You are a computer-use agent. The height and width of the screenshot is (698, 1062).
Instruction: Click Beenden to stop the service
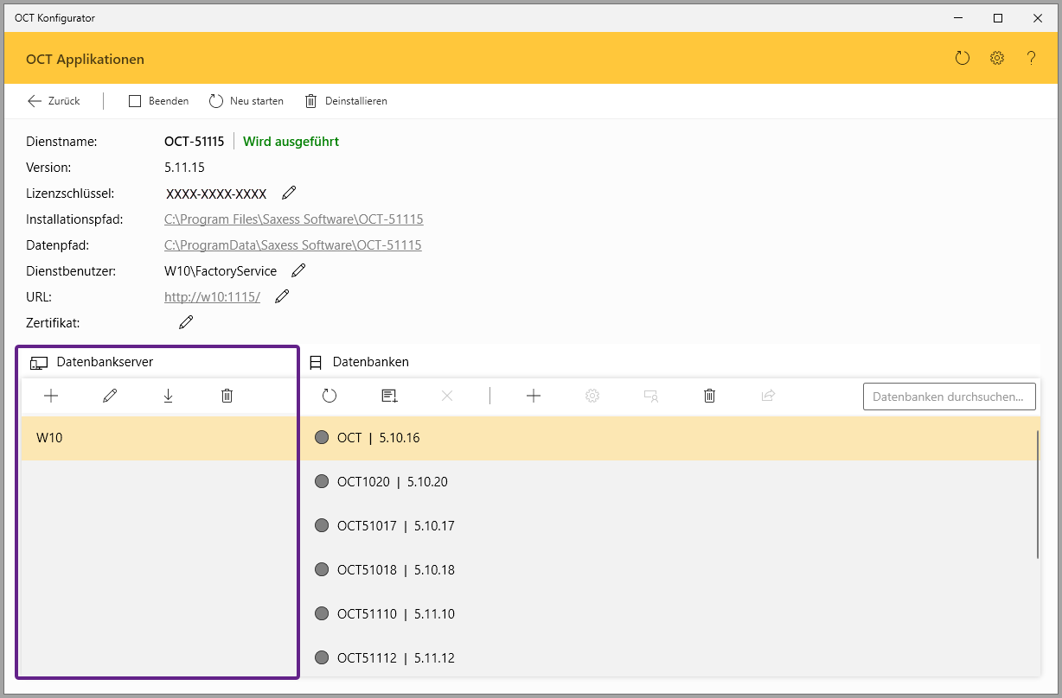tap(159, 101)
